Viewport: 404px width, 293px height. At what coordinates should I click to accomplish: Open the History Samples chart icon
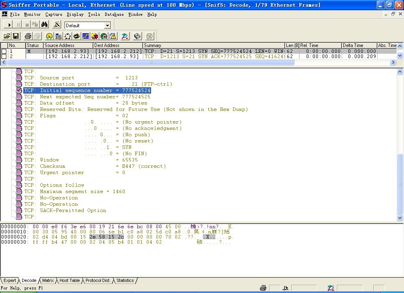click(86, 36)
